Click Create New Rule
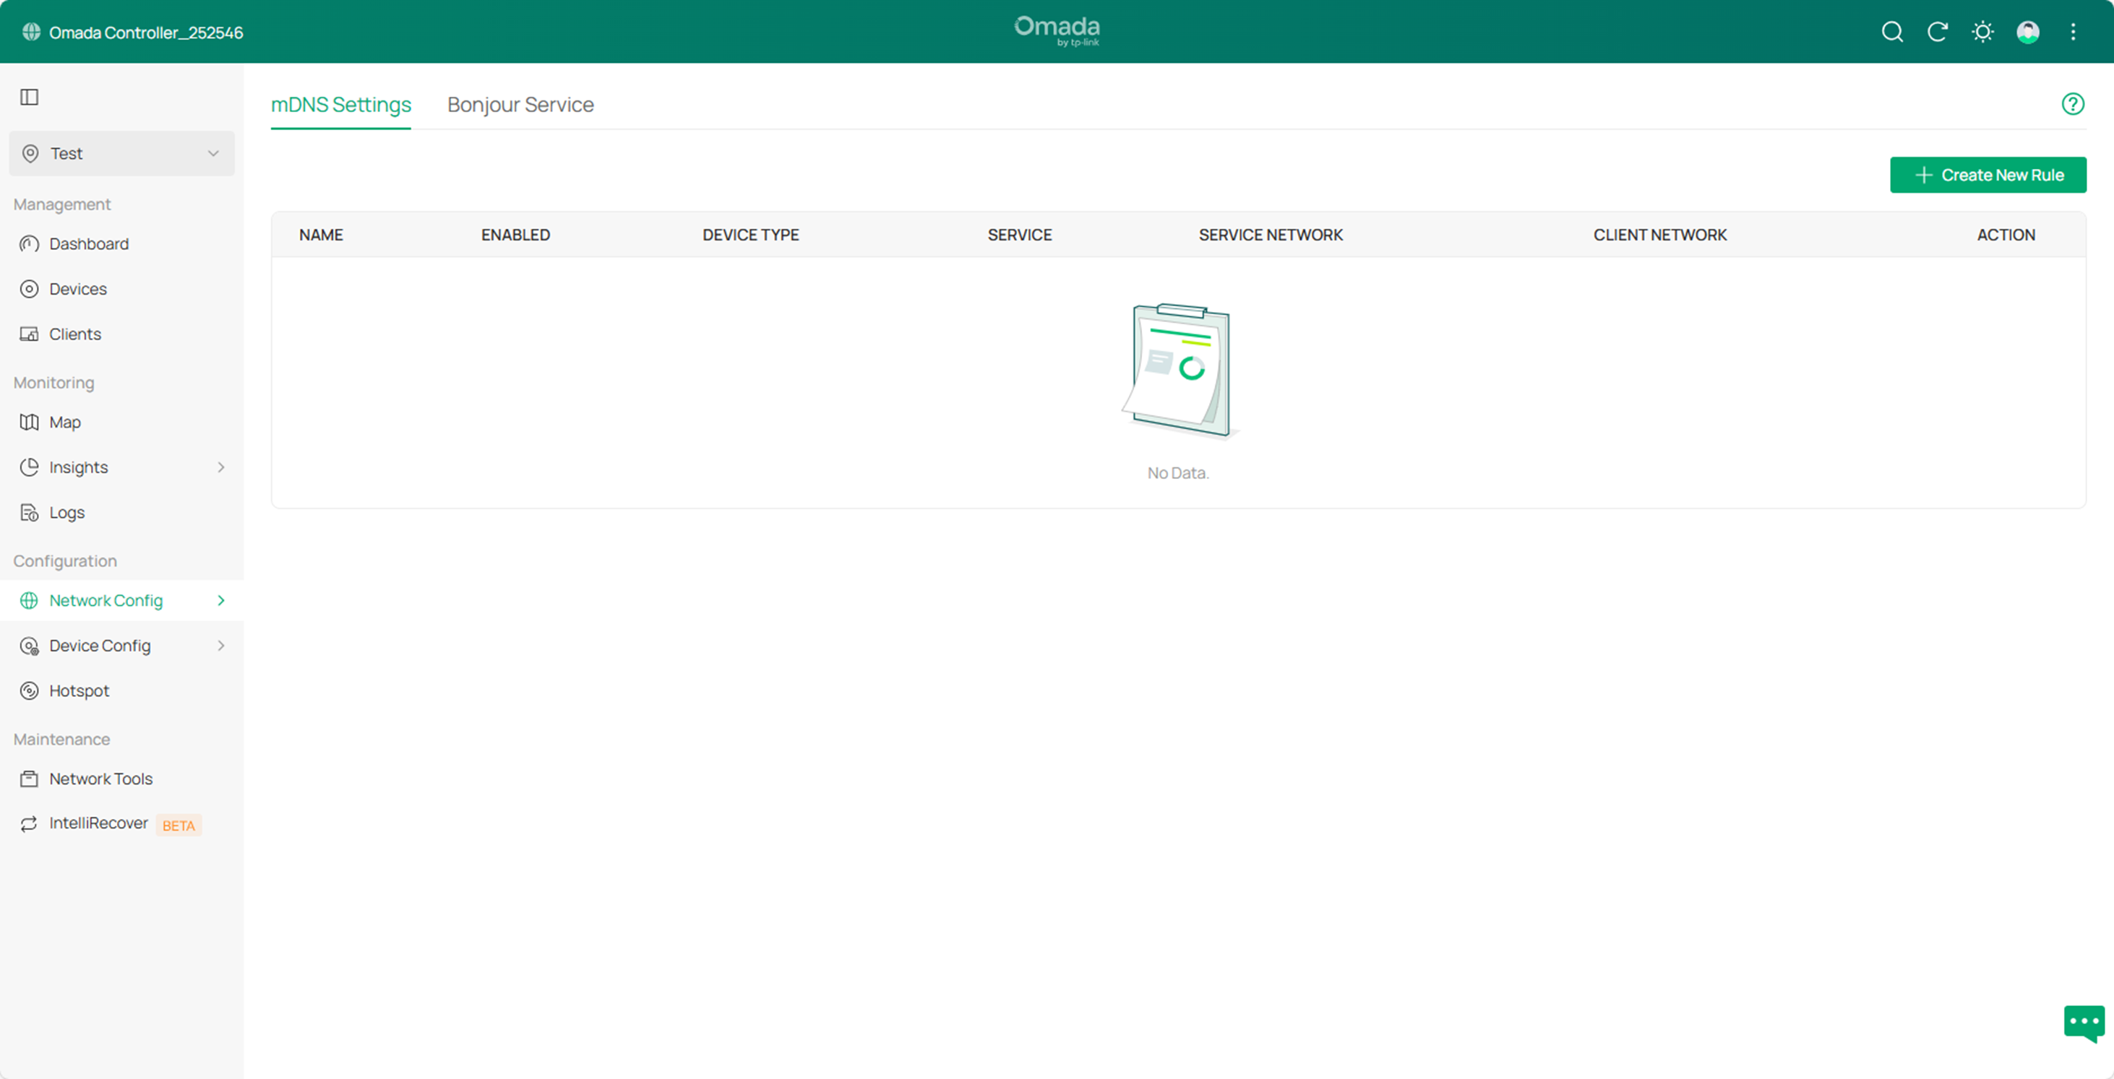Image resolution: width=2114 pixels, height=1079 pixels. click(x=1988, y=175)
